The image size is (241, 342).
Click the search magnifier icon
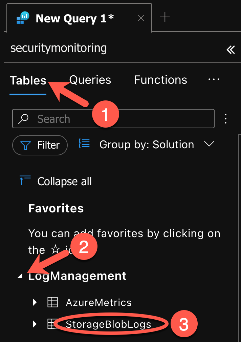pos(23,119)
